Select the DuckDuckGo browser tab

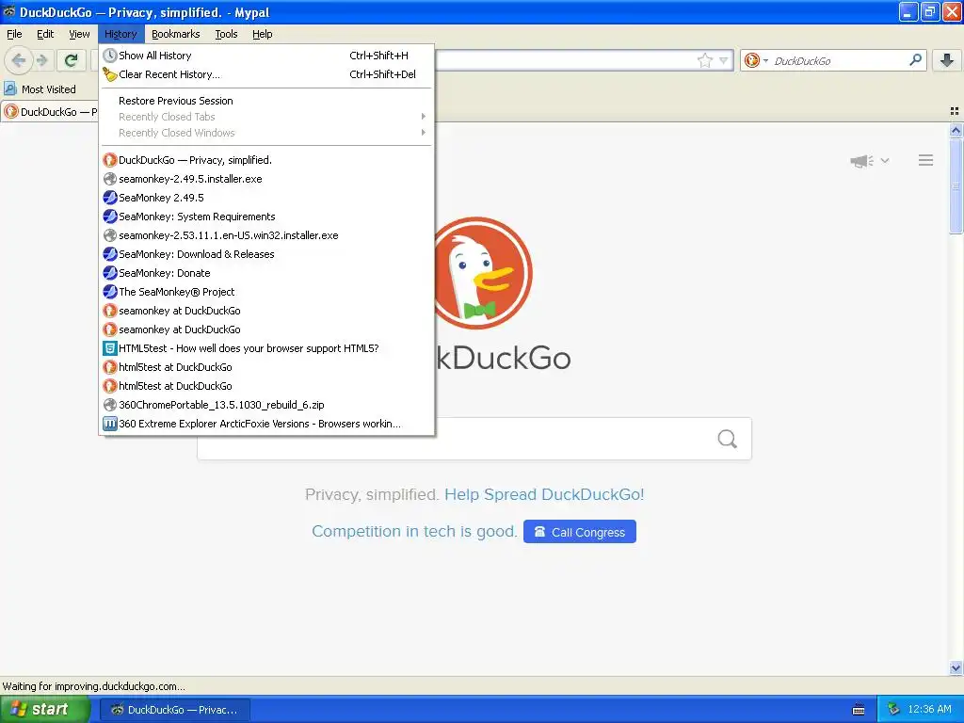[50, 111]
